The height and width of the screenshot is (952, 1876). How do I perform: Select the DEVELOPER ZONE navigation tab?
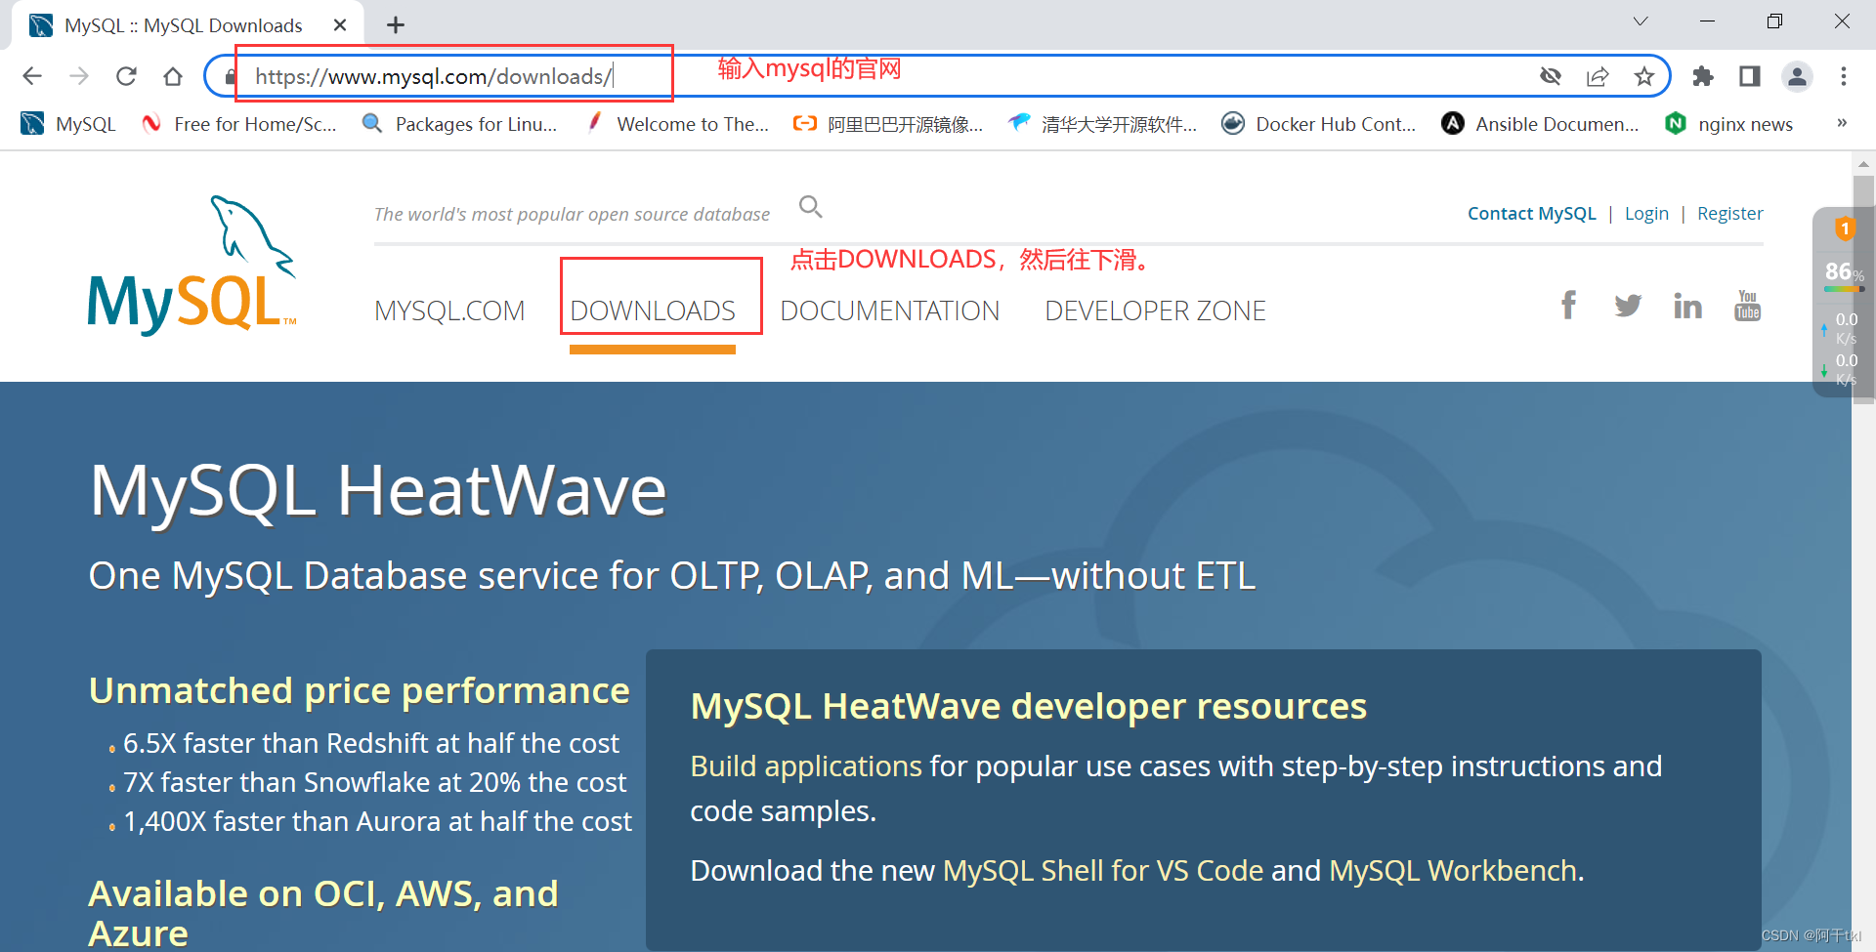[1155, 310]
